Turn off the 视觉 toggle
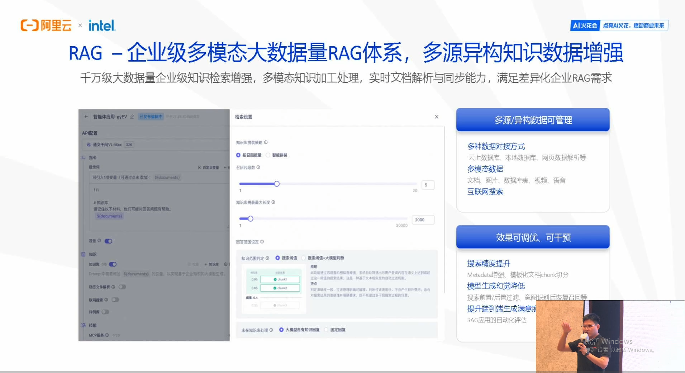Image resolution: width=685 pixels, height=373 pixels. (x=108, y=241)
